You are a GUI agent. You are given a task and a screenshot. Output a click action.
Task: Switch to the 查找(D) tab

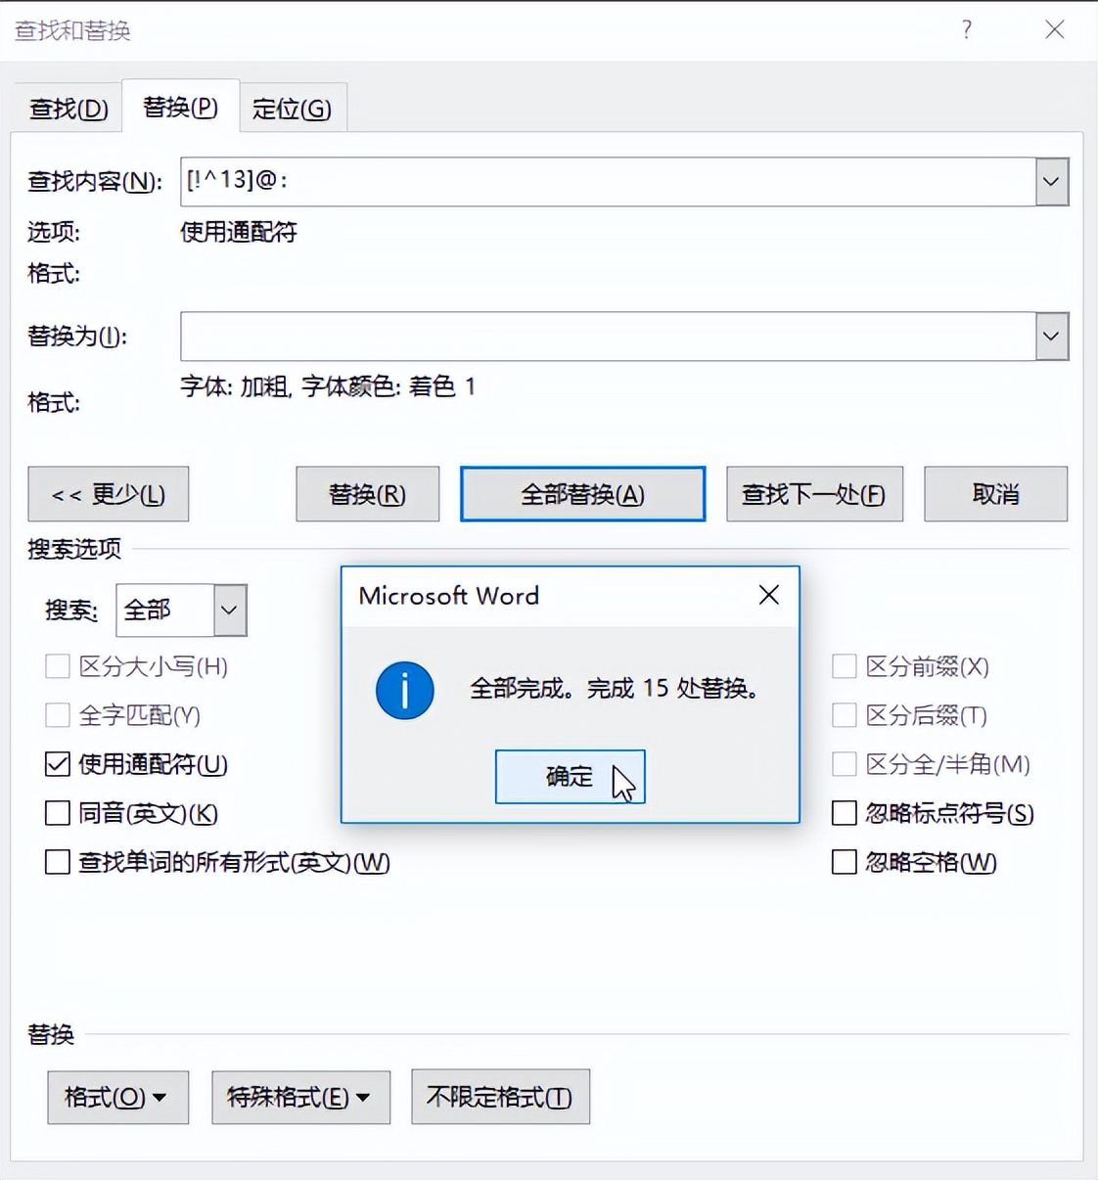[66, 108]
